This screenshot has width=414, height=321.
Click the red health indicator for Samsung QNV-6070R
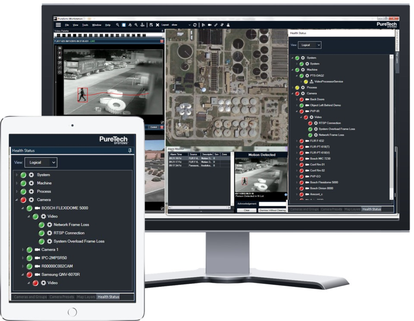[x=29, y=275]
